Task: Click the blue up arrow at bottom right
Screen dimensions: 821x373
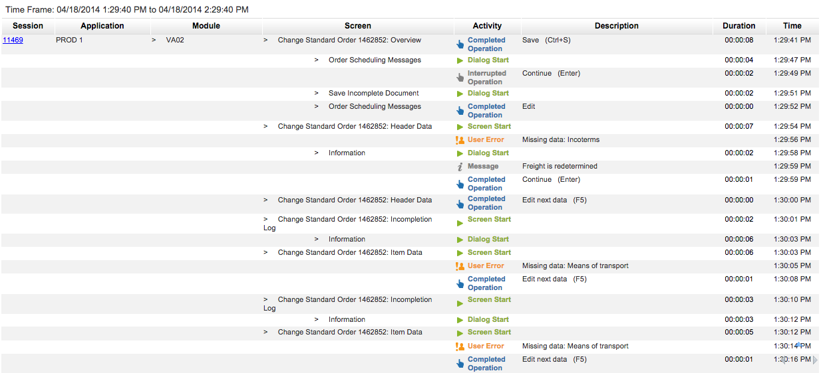Action: coord(800,345)
